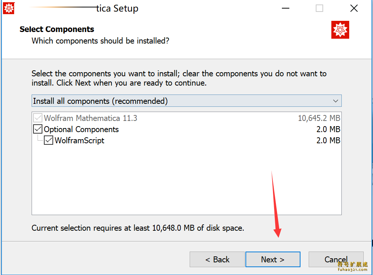
Task: Uncheck the Optional Components checkbox
Action: (x=38, y=129)
